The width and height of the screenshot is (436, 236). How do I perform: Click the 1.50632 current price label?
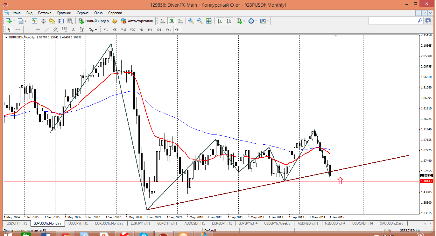426,175
